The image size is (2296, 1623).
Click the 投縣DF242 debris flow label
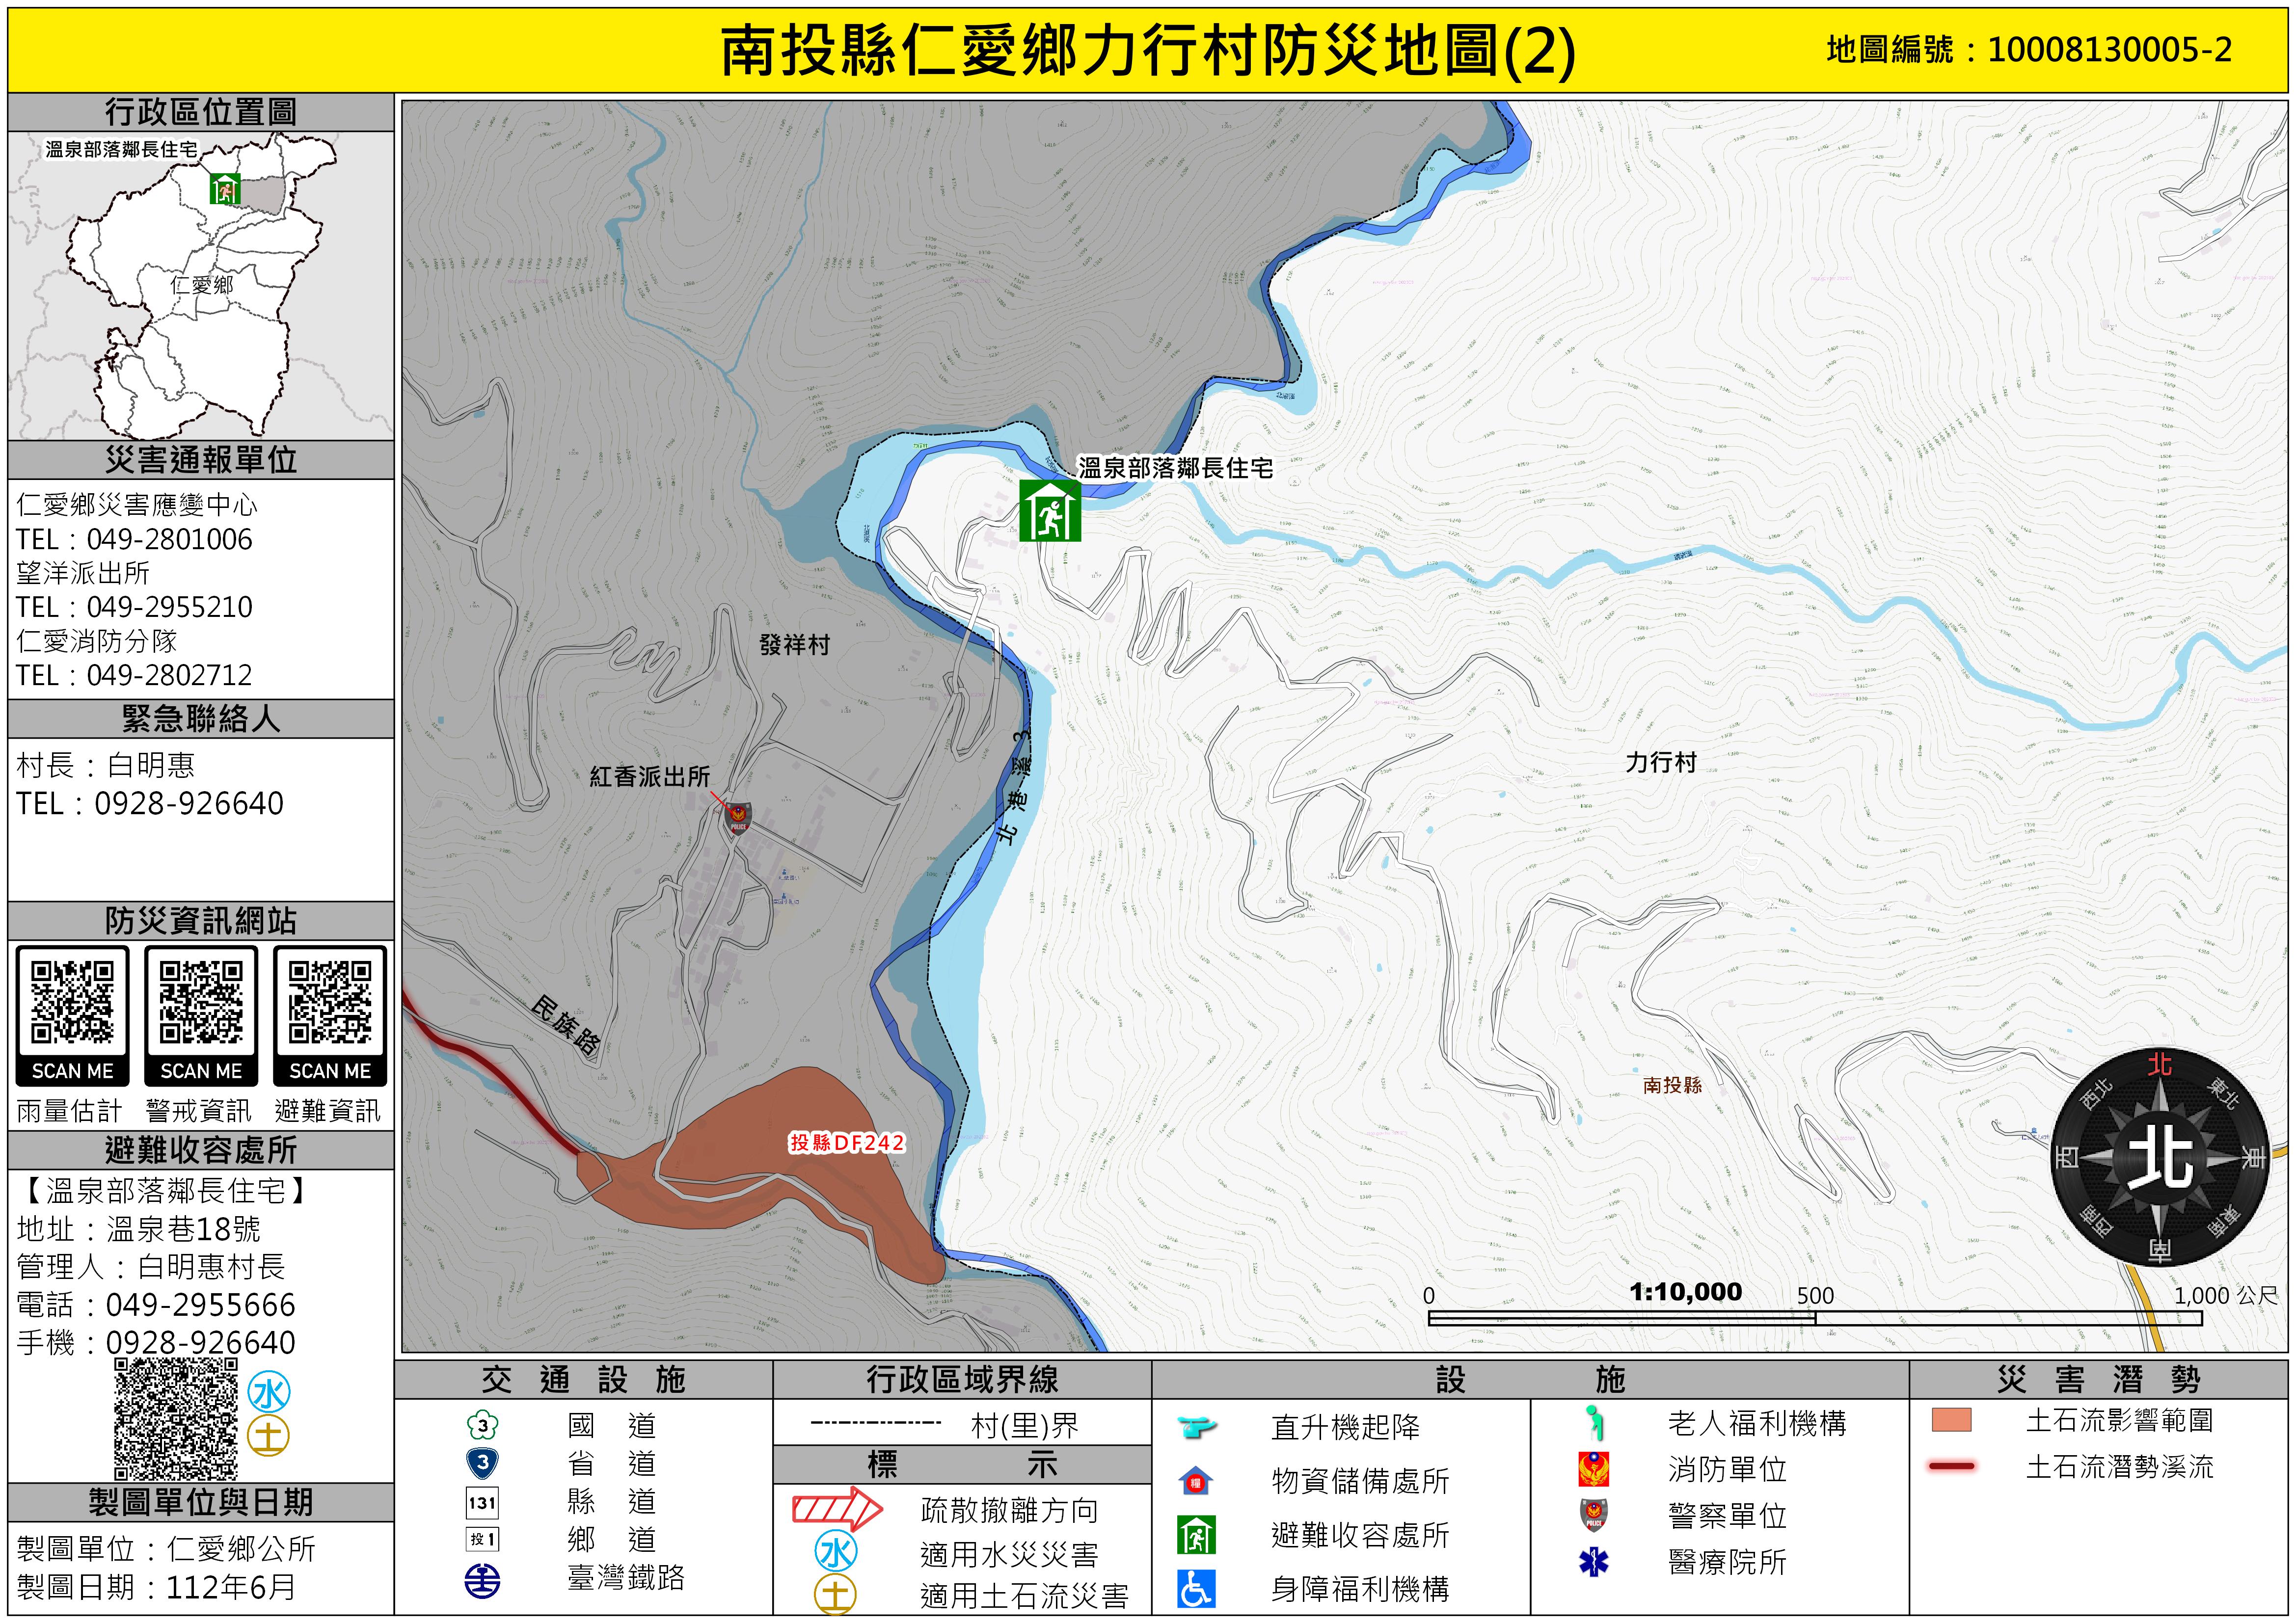pyautogui.click(x=847, y=1142)
